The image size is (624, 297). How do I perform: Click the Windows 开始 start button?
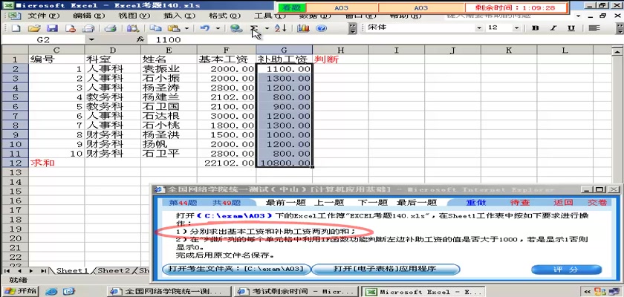click(x=20, y=291)
